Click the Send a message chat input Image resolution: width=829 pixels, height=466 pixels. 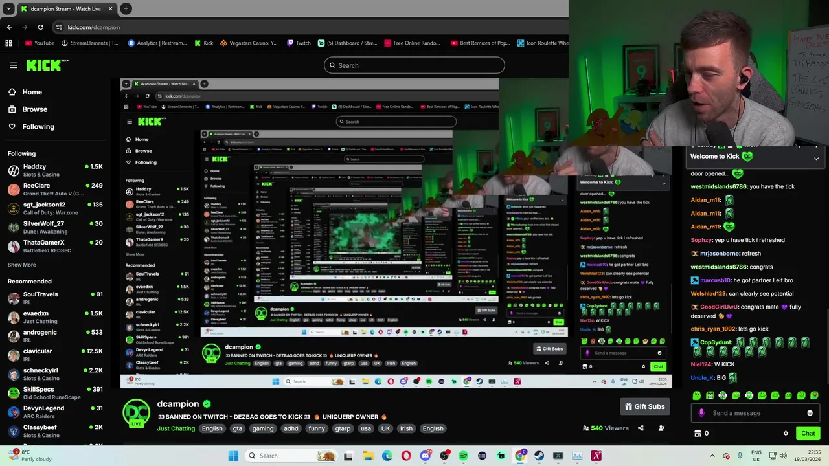[755, 413]
